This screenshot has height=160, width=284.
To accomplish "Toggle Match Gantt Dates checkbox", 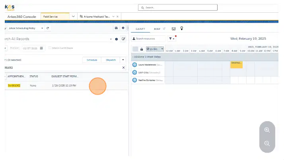I will 50,48.
